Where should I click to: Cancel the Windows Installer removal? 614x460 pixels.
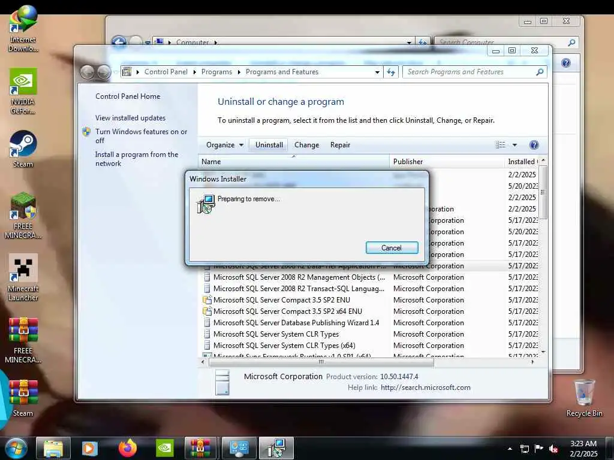tap(392, 247)
